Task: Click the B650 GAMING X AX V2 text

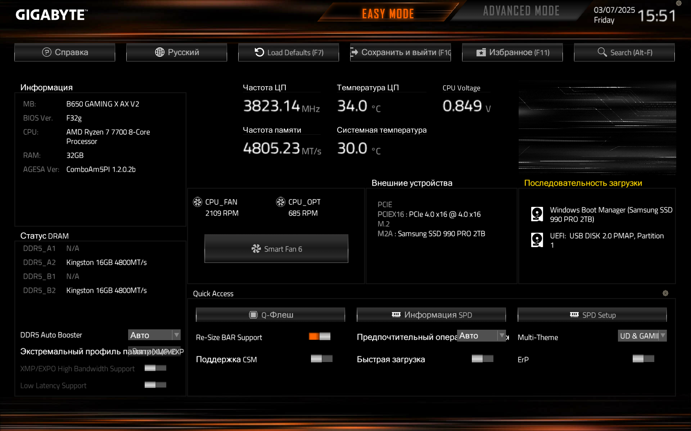Action: 103,104
